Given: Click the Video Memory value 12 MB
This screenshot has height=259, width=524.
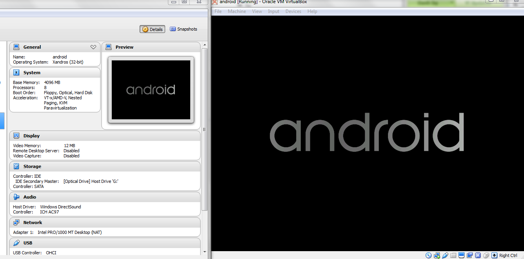Looking at the screenshot, I should [x=69, y=146].
